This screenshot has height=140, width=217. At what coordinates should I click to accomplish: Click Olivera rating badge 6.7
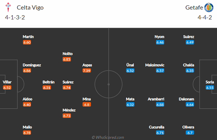pyautogui.click(x=190, y=133)
